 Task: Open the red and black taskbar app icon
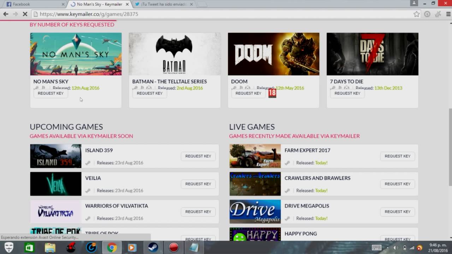tap(71, 248)
